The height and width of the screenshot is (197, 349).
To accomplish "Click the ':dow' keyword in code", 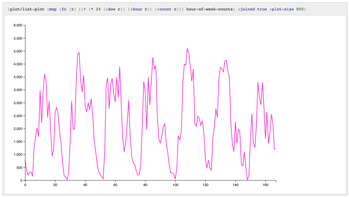I will point(110,9).
